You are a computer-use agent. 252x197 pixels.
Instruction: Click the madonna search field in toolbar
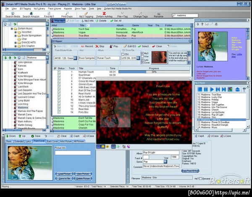pos(185,16)
